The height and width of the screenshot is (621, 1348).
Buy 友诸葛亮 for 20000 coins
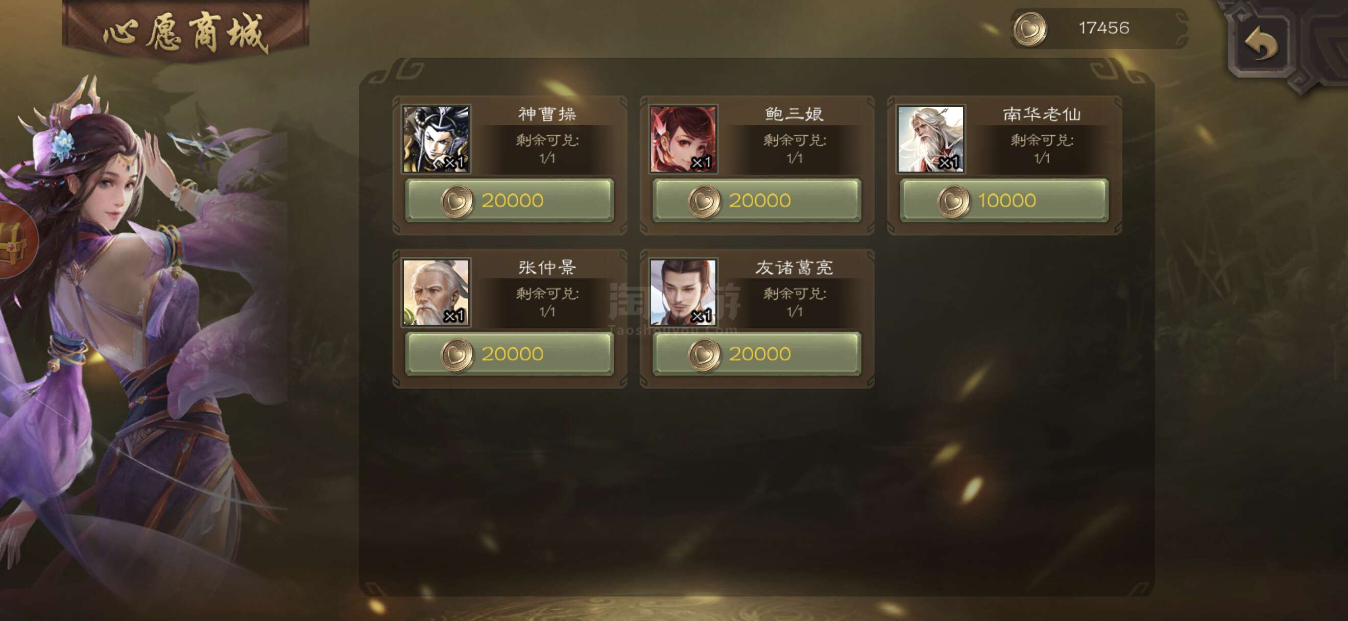(757, 354)
